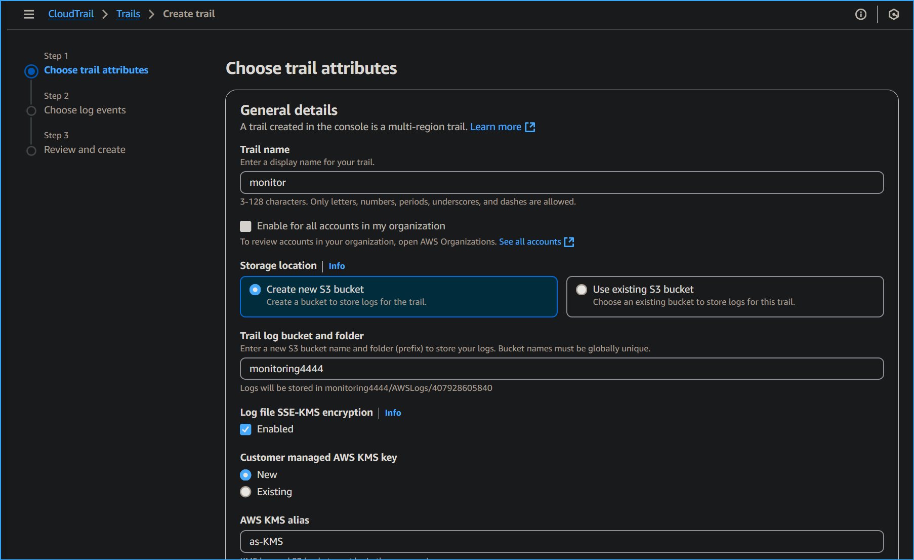914x560 pixels.
Task: Click the Step 2 circle indicator
Action: (x=31, y=110)
